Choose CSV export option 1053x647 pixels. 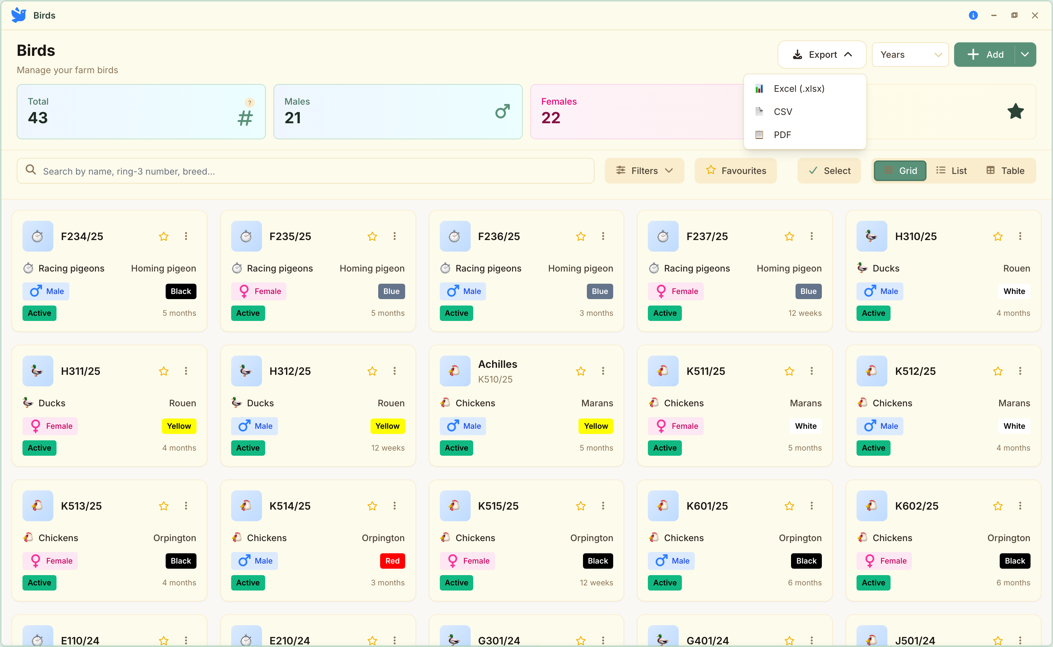(805, 112)
